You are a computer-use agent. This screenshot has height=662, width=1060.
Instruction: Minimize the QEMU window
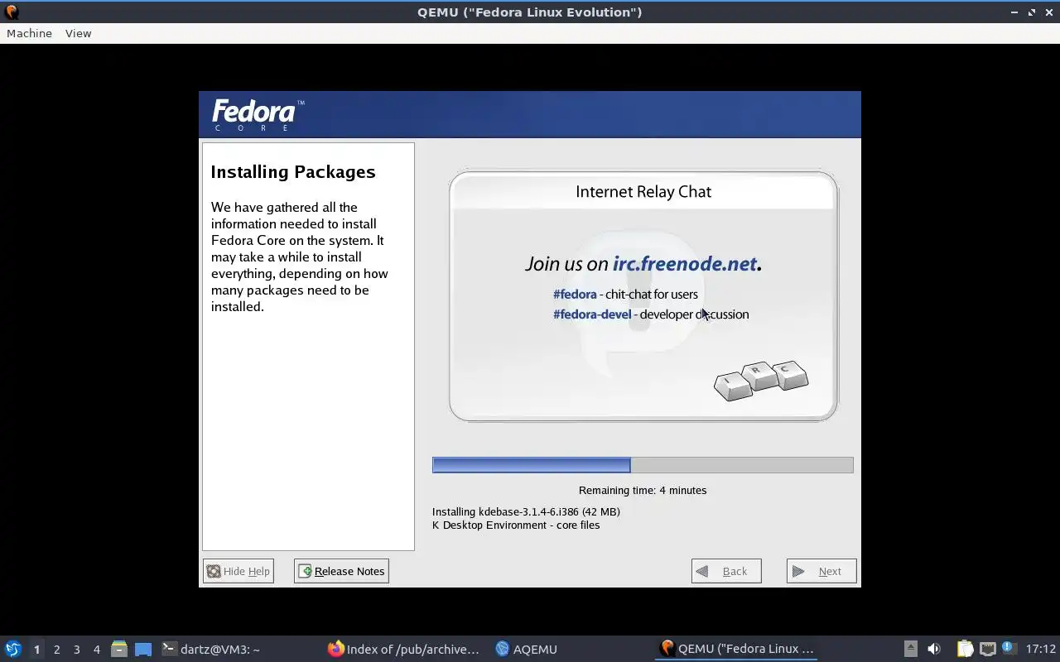tap(1014, 12)
